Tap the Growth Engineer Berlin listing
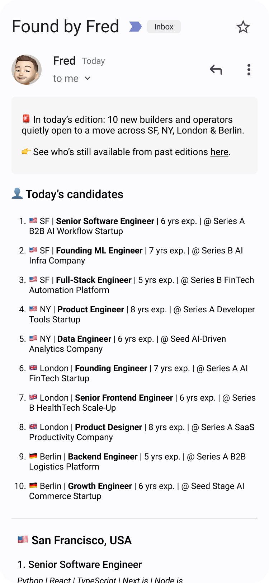The height and width of the screenshot is (583, 269). point(100,486)
